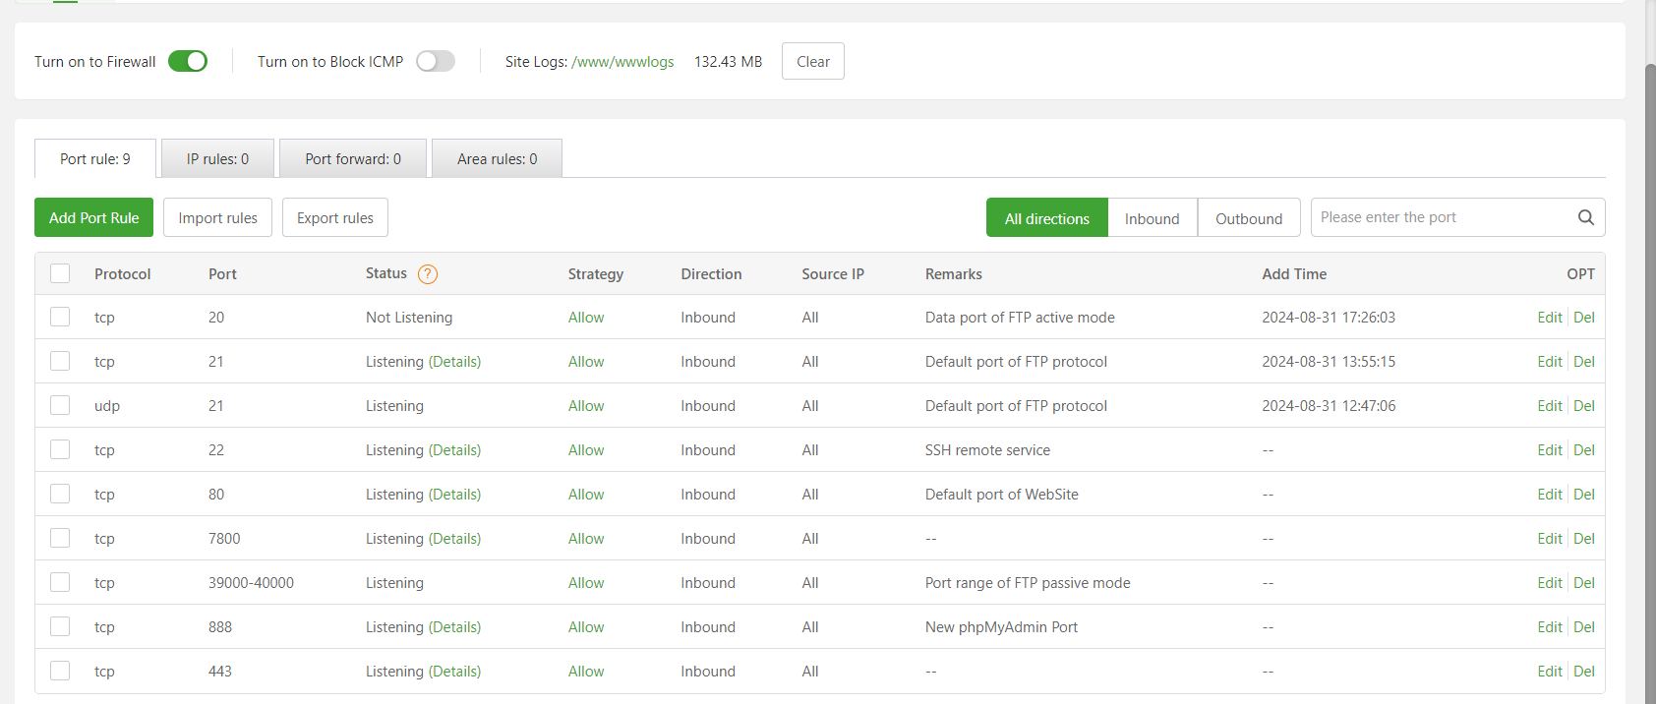Delete the tcp port 443 rule
The image size is (1656, 704).
(1584, 672)
